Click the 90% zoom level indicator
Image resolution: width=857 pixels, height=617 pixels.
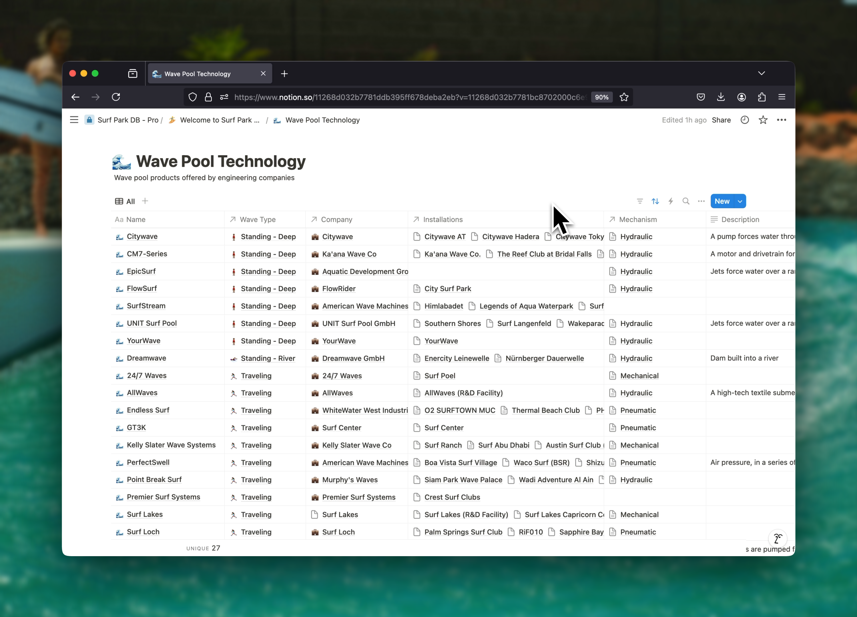(x=601, y=97)
